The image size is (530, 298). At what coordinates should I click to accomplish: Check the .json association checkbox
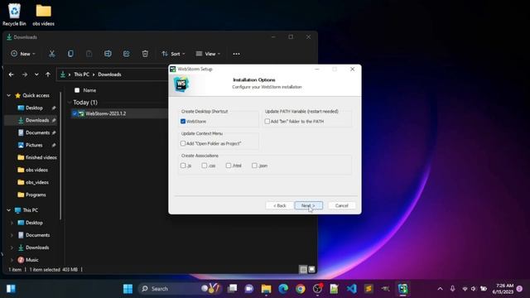(x=254, y=166)
